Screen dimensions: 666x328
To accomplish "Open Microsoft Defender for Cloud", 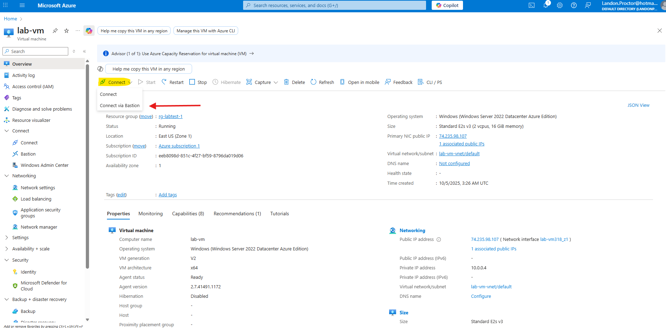I will [x=44, y=286].
